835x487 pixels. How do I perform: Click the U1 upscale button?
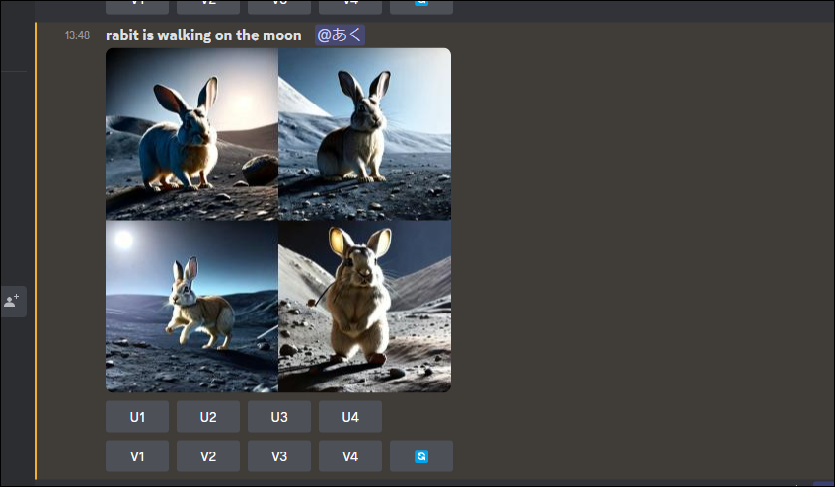tap(137, 417)
